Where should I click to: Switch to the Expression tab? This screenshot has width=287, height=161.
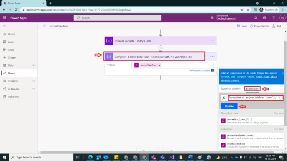(x=252, y=89)
